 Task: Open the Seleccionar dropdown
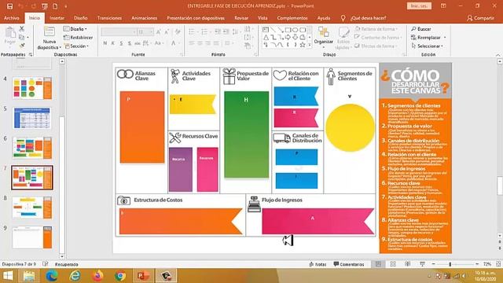pyautogui.click(x=427, y=46)
